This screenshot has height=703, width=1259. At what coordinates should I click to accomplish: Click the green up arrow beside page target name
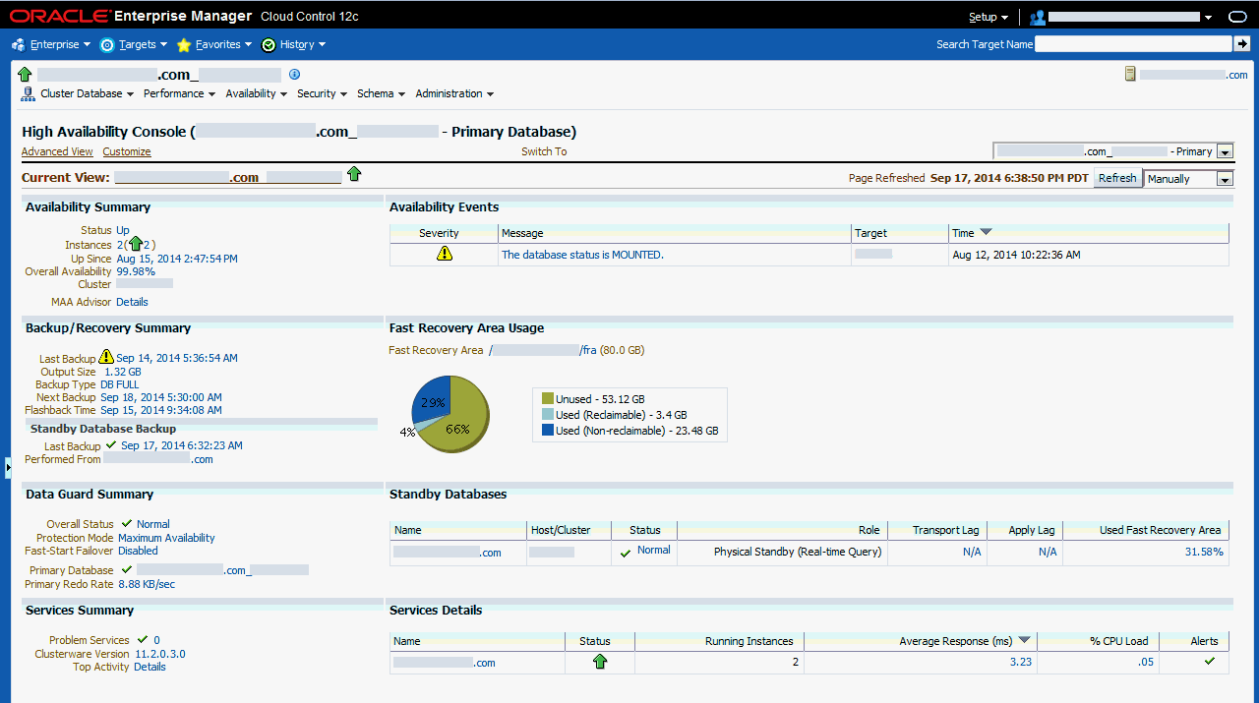click(25, 74)
